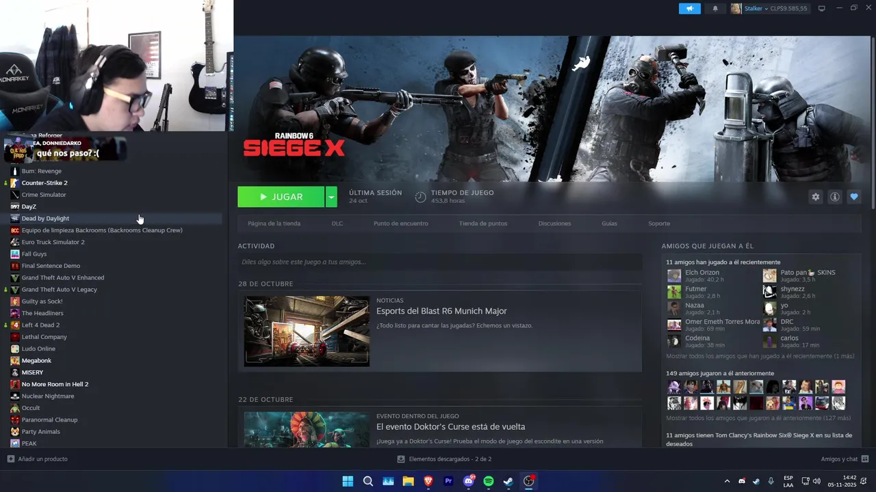Select Left 4 Dead 2
Image resolution: width=876 pixels, height=492 pixels.
[40, 325]
